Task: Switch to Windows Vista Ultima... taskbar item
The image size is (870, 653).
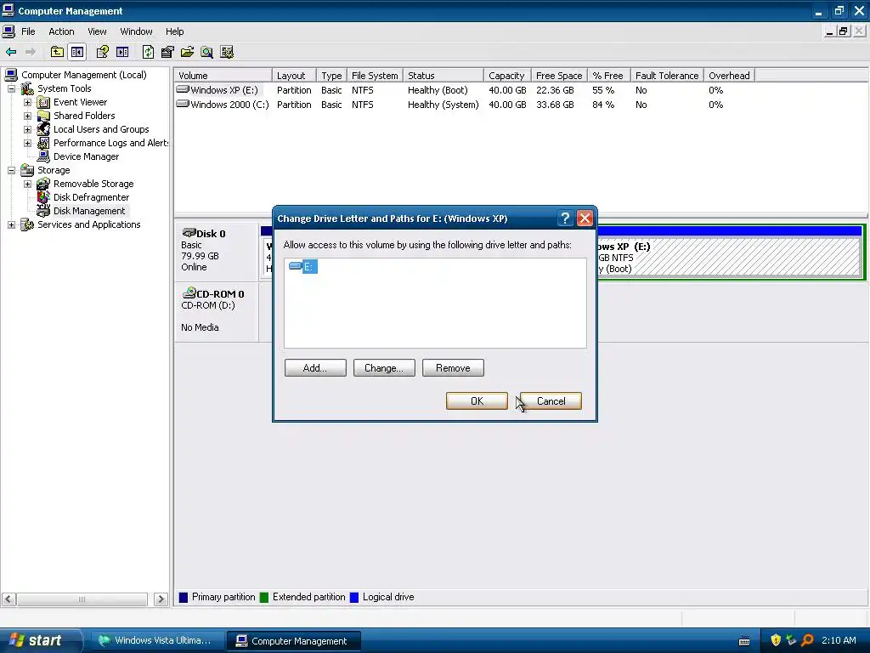Action: (156, 641)
